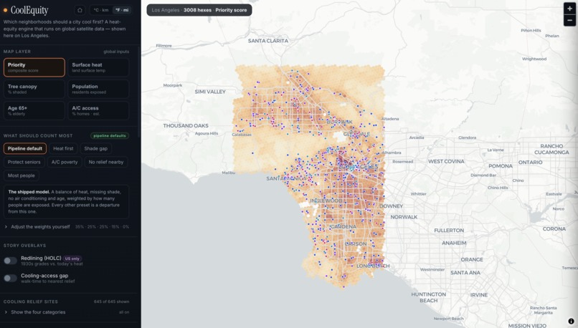Click the IRVINE map label
This screenshot has width=578, height=328.
479,295
